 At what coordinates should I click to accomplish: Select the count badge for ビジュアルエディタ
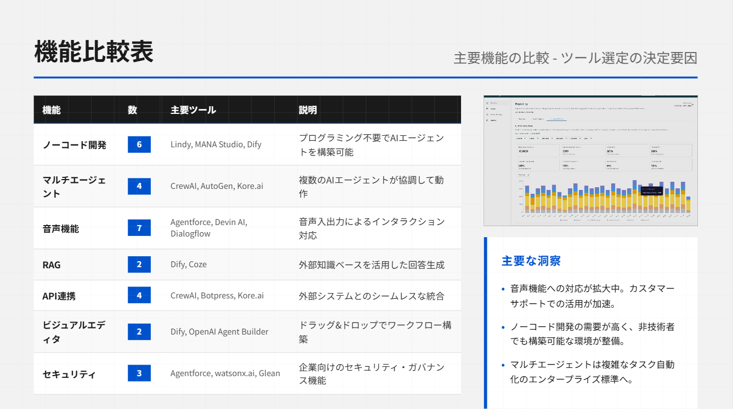(139, 331)
